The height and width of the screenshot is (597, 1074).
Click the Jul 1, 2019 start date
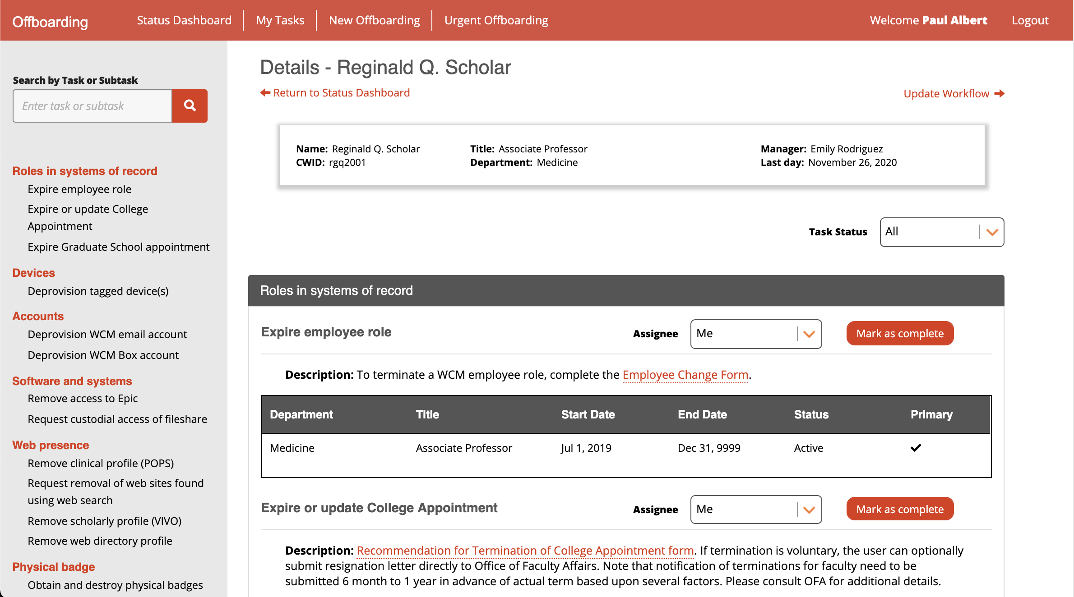pyautogui.click(x=586, y=448)
